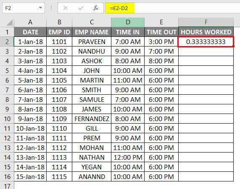The image size is (240, 189).
Task: Select row 1 header
Action: coord(7,32)
